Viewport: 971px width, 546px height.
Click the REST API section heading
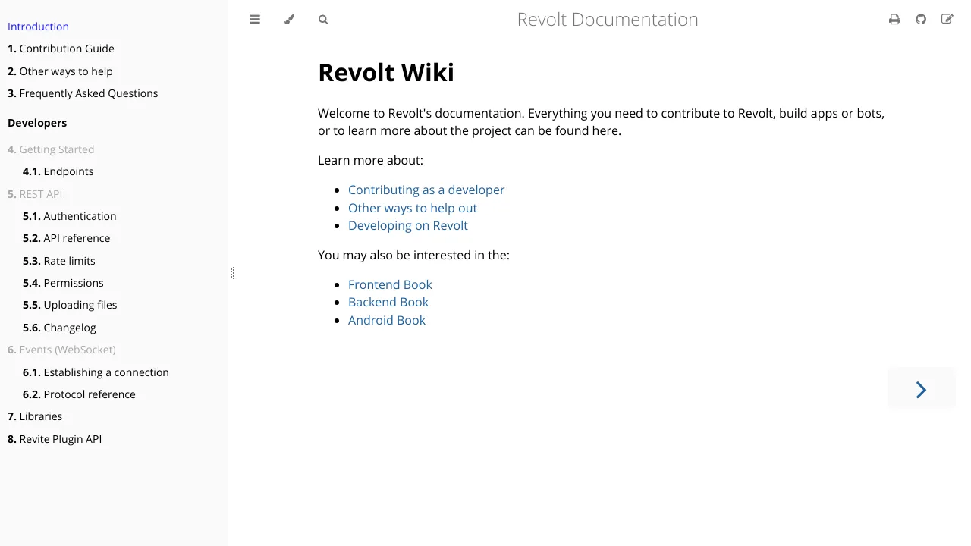click(35, 194)
